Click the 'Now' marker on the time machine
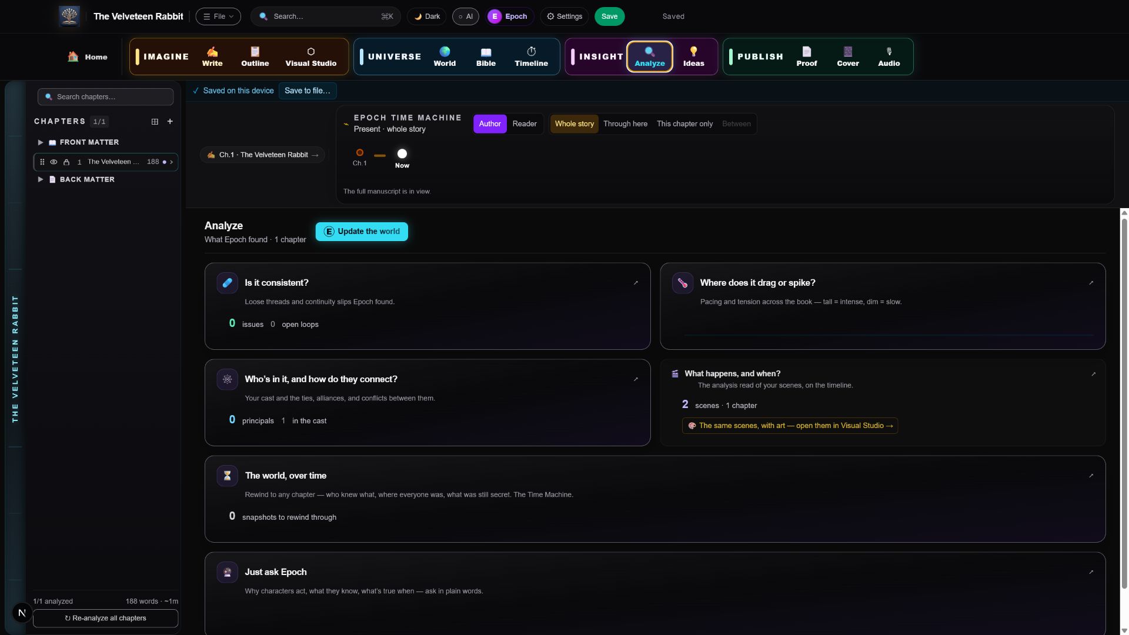 [x=402, y=158]
